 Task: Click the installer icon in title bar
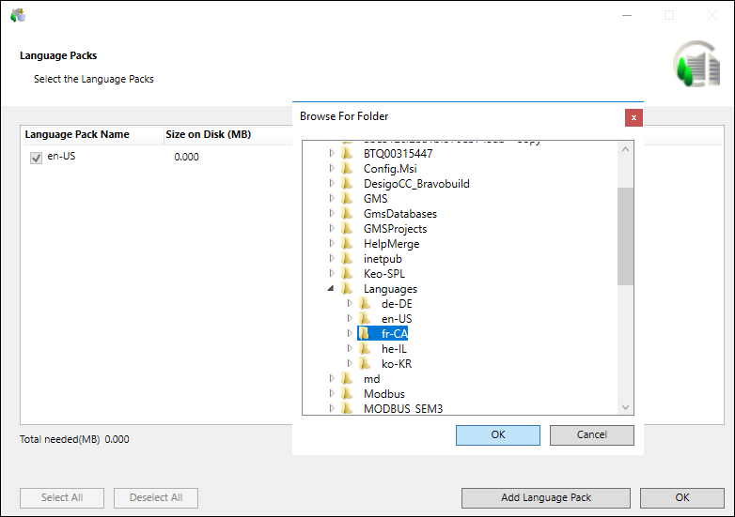18,16
